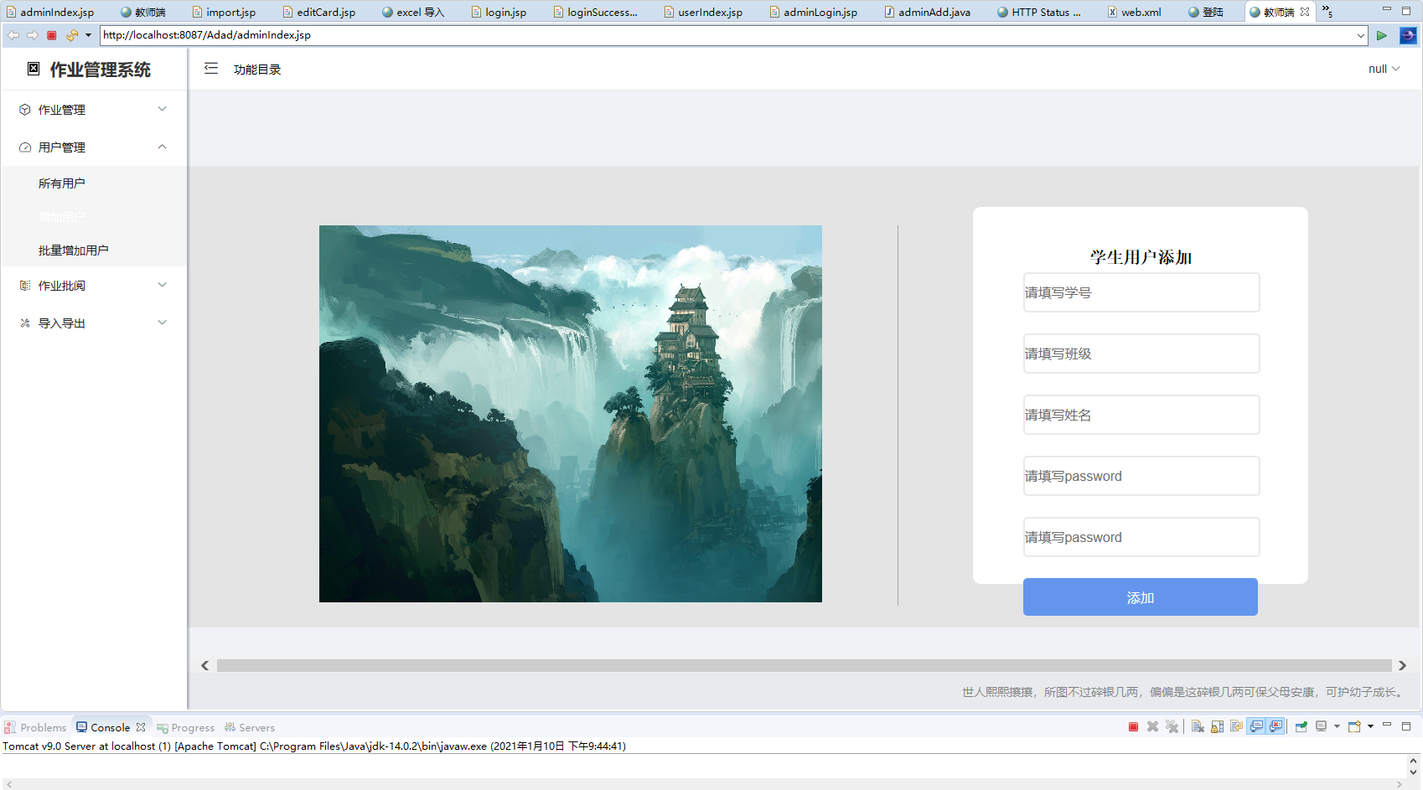The width and height of the screenshot is (1423, 790).
Task: Switch to the web.xml editor tab
Action: [x=1134, y=12]
